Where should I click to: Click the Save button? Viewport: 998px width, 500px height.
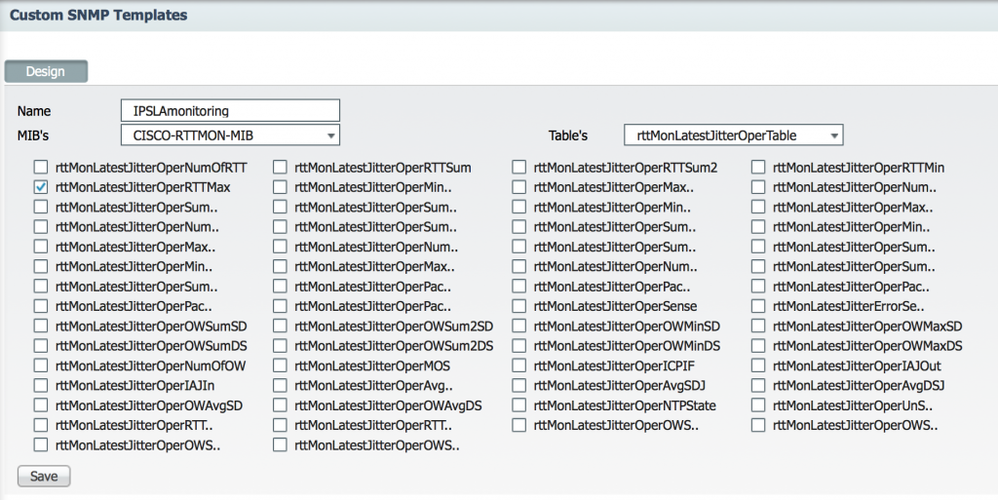44,476
